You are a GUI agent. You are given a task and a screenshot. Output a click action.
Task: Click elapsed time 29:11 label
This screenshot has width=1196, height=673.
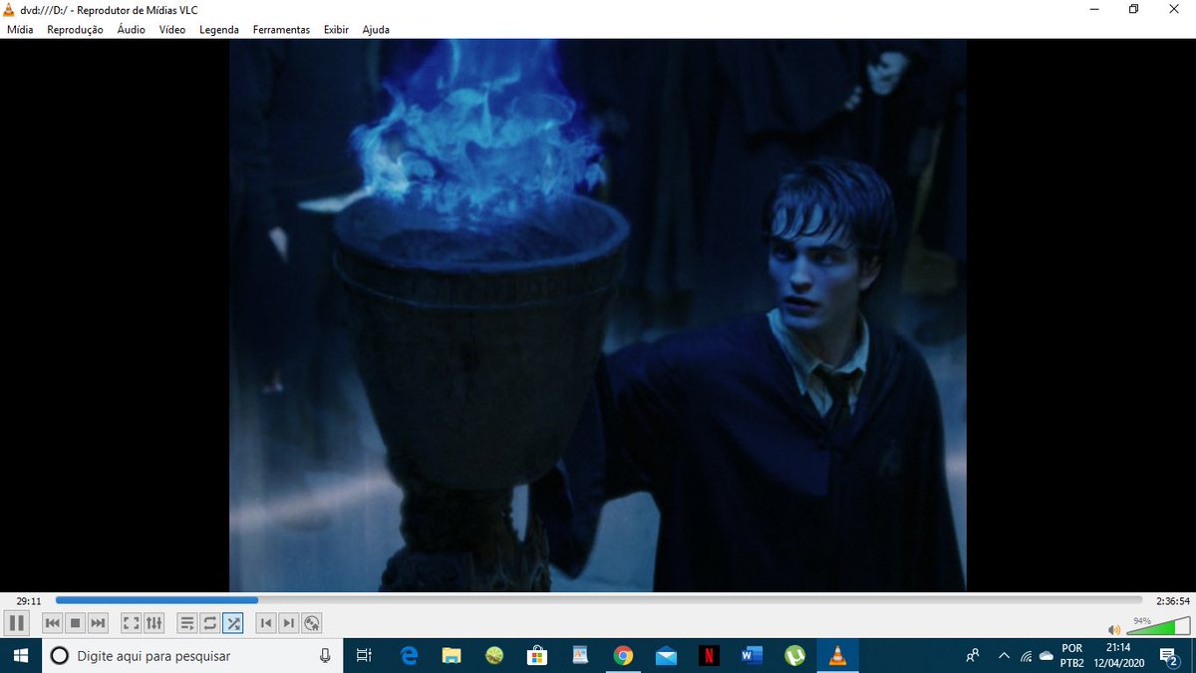tap(28, 601)
